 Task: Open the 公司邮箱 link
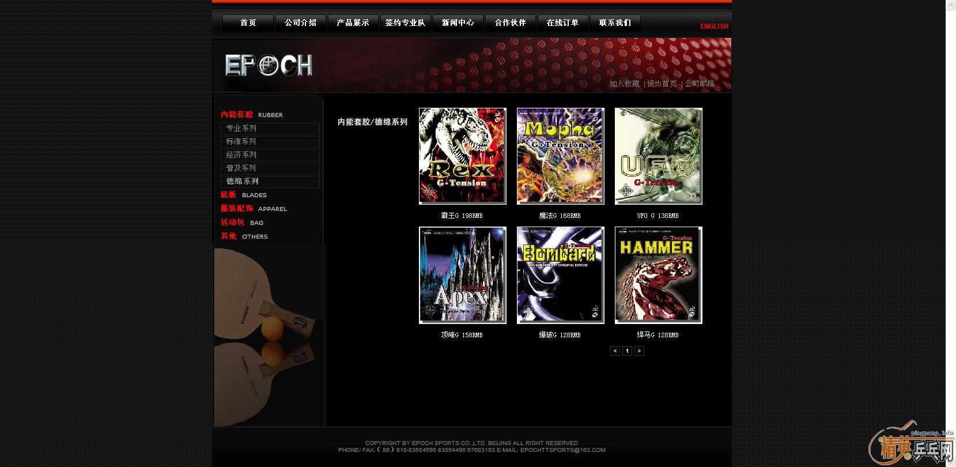pyautogui.click(x=700, y=84)
